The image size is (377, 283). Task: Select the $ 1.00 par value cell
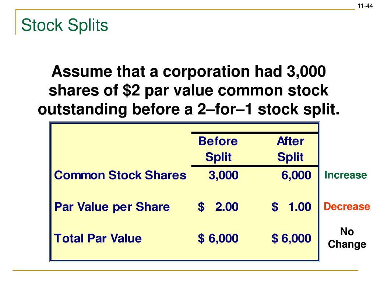pyautogui.click(x=291, y=207)
